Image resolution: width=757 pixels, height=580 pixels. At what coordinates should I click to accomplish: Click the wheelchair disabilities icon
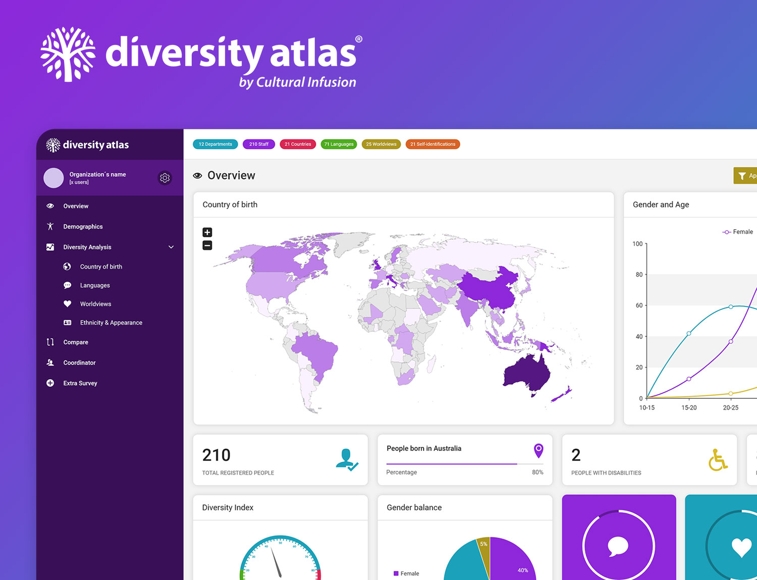(x=718, y=460)
